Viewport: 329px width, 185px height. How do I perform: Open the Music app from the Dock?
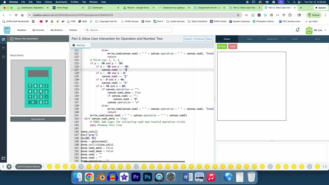coord(211,177)
